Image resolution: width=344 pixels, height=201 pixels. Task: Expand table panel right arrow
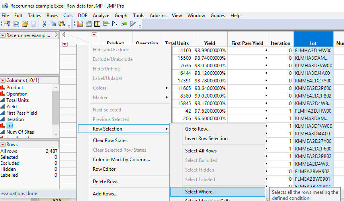click(x=56, y=35)
